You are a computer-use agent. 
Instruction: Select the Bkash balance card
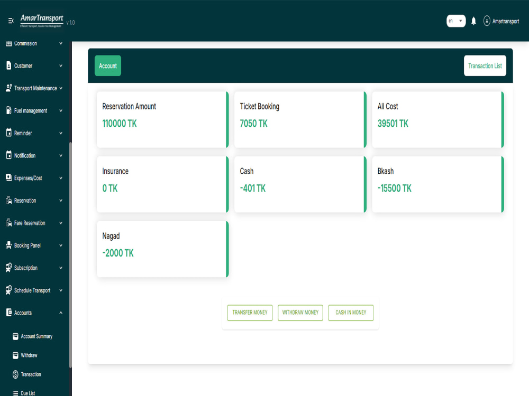(x=438, y=184)
